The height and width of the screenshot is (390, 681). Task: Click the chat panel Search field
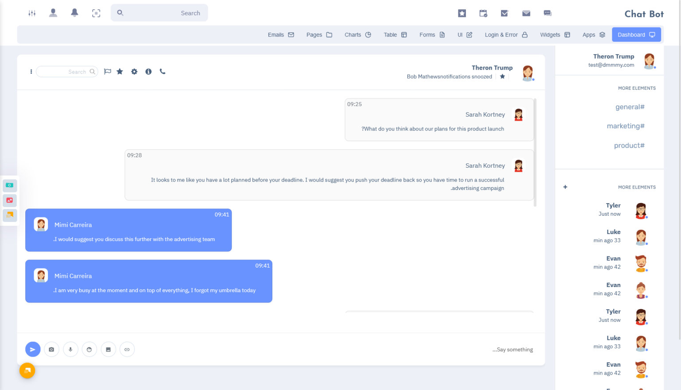click(x=67, y=71)
